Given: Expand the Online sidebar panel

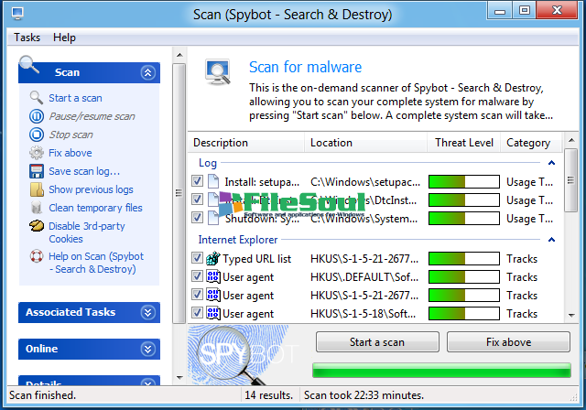Looking at the screenshot, I should [147, 349].
